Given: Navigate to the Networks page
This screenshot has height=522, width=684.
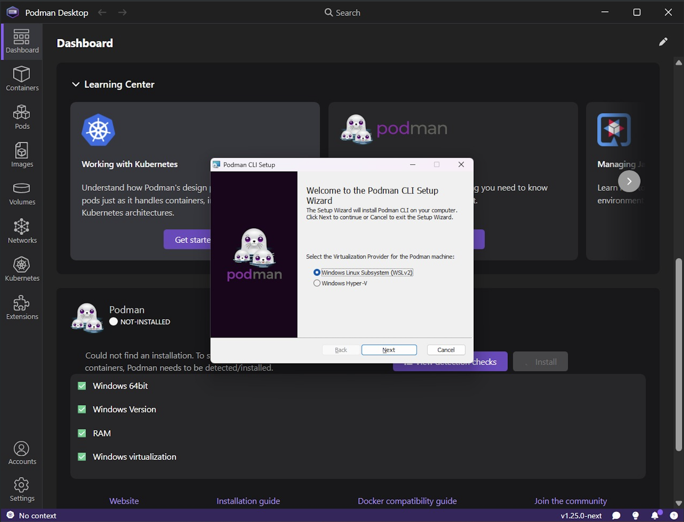Looking at the screenshot, I should [22, 231].
